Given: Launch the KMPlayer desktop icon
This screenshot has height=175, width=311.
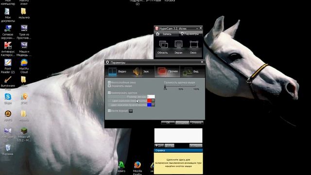Looking at the screenshot, I should (x=8, y=133).
